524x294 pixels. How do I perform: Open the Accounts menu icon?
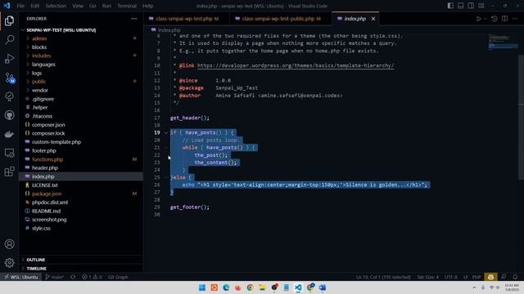click(9, 244)
